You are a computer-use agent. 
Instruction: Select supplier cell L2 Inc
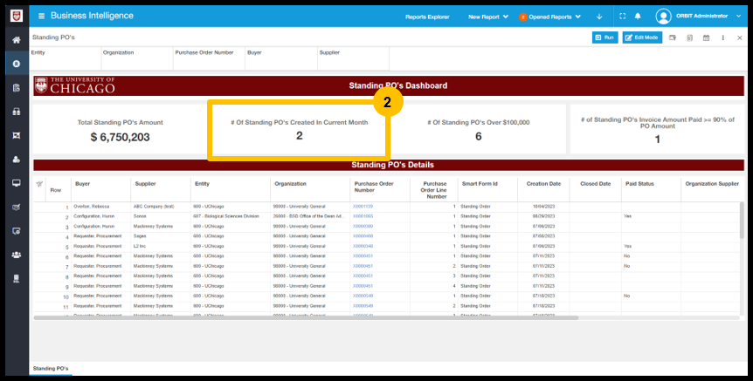[139, 247]
